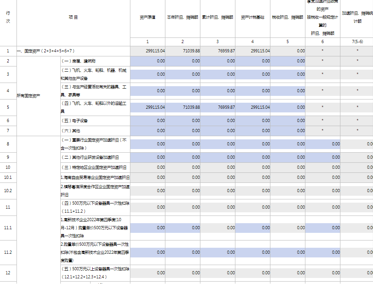Select row 11.2 本年折旧、摊销额 input cell
This screenshot has height=284, width=373.
coord(183,252)
